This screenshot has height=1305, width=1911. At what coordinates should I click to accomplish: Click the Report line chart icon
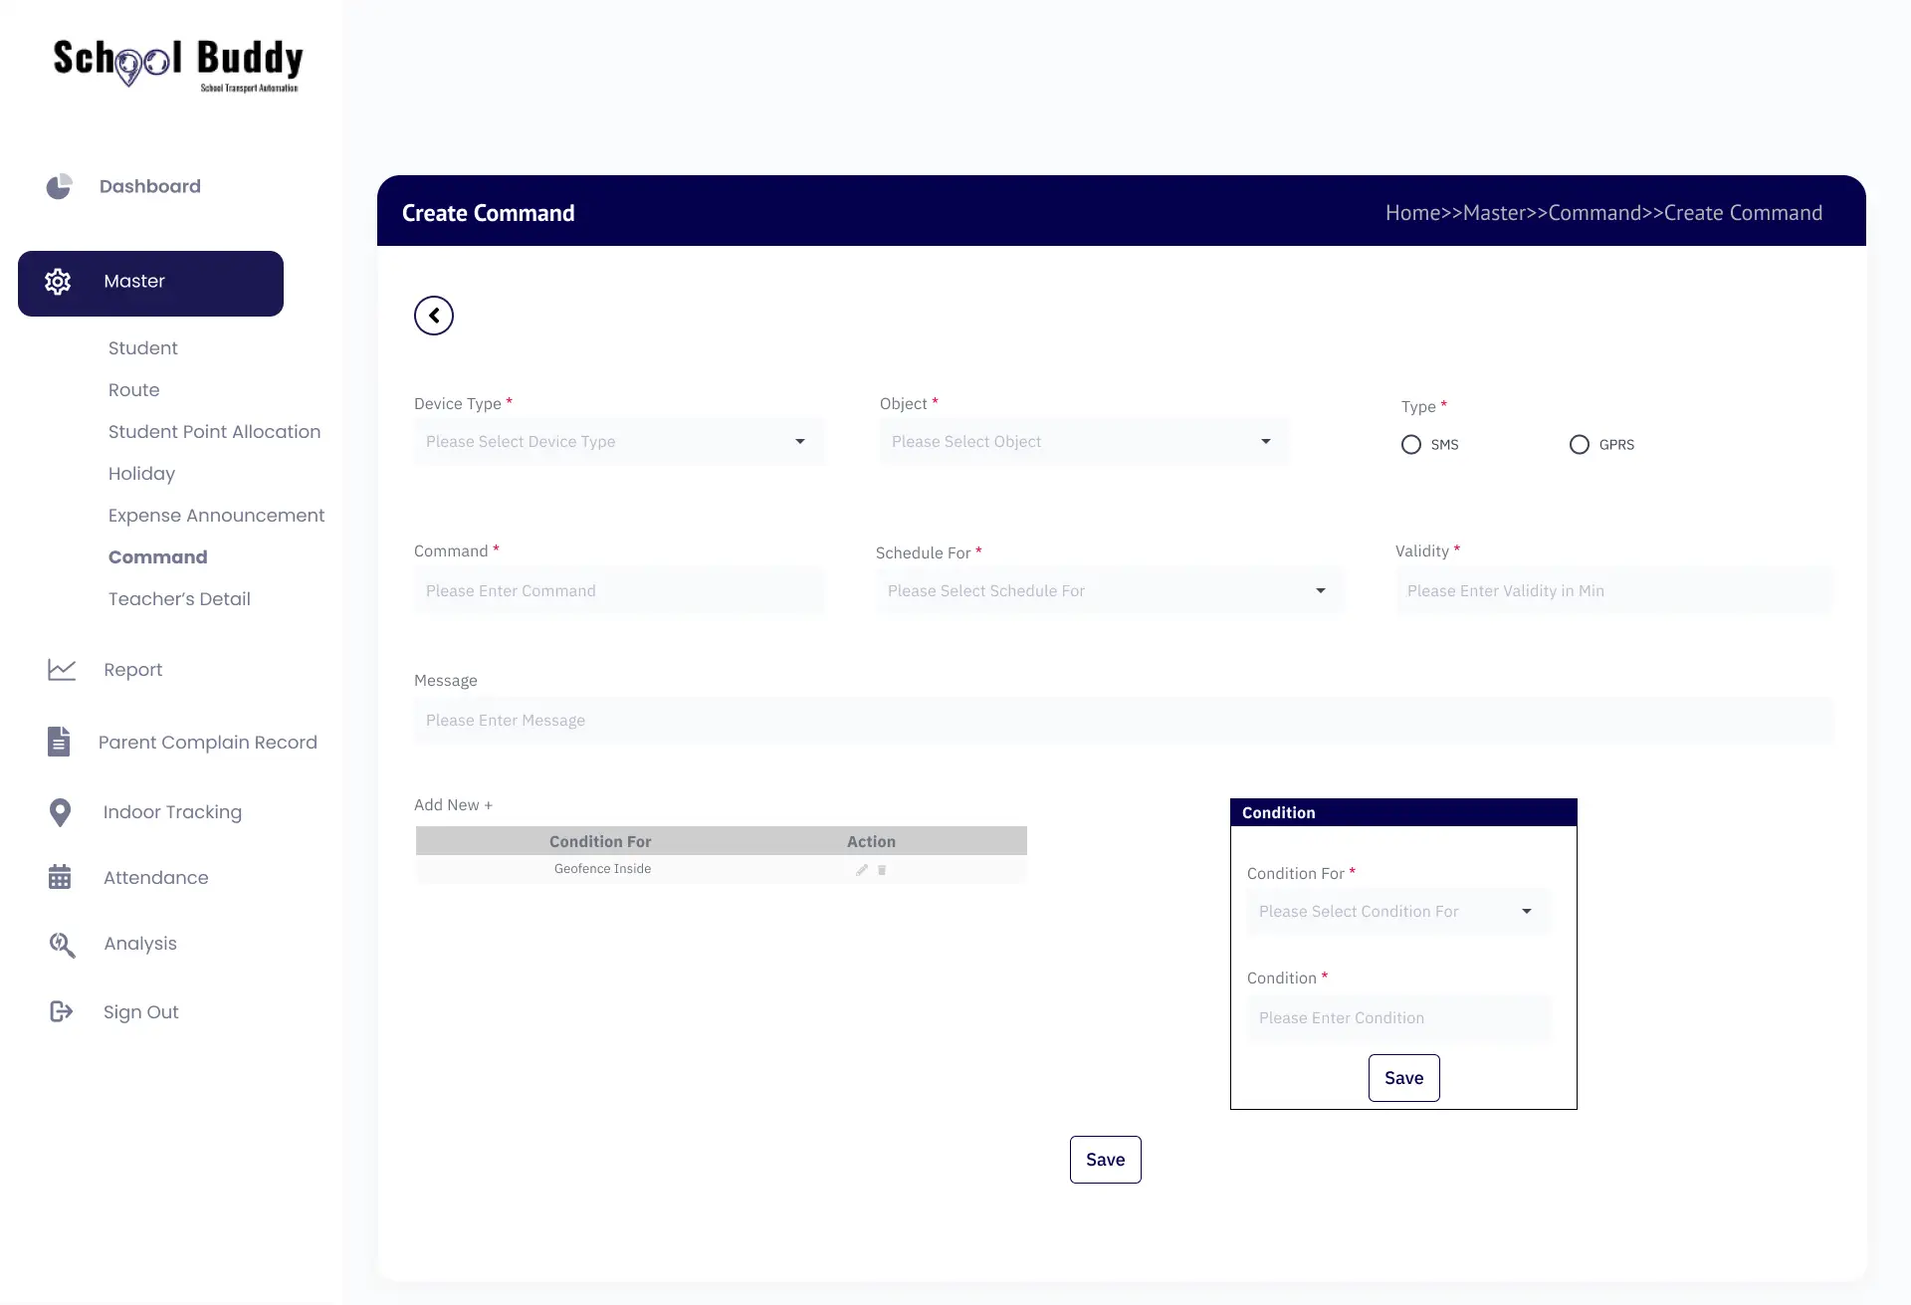tap(62, 670)
